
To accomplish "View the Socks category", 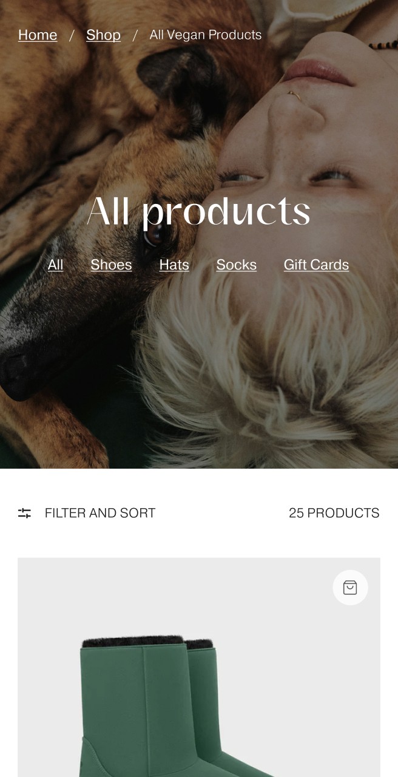I will (236, 265).
